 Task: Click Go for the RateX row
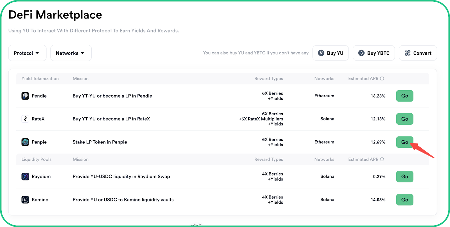click(405, 119)
